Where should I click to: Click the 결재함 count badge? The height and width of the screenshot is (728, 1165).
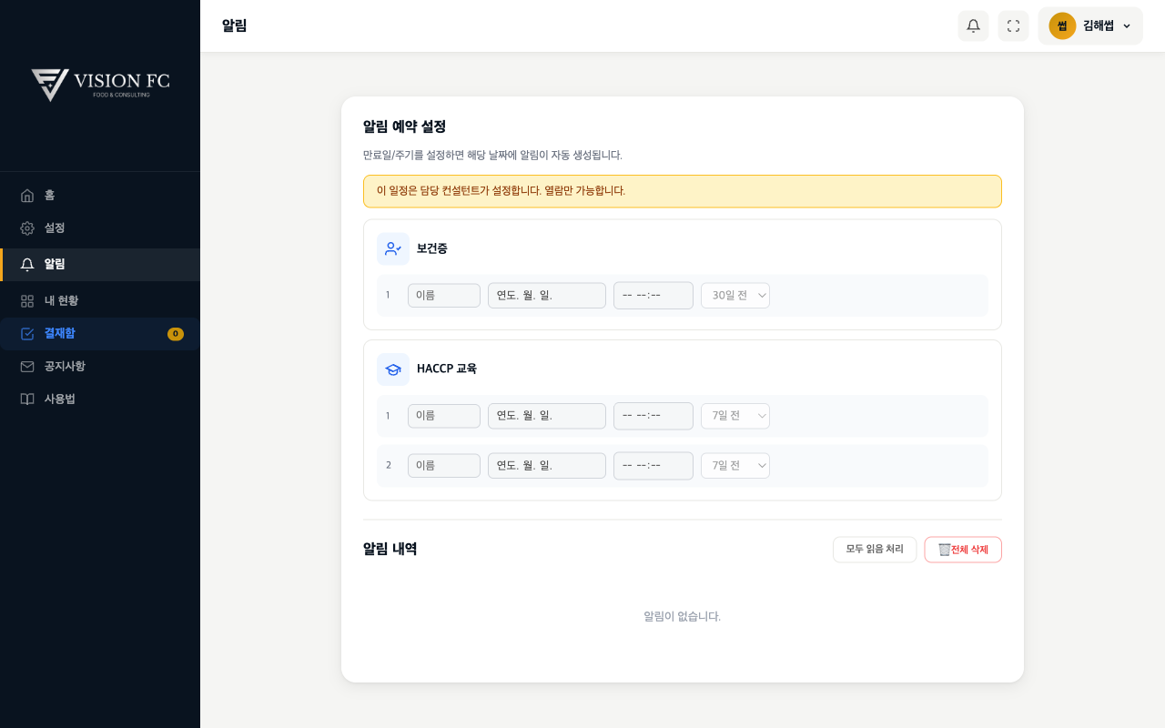pyautogui.click(x=176, y=334)
